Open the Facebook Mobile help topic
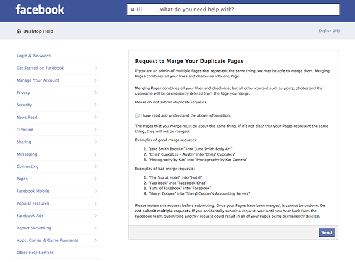355x262 pixels. click(x=33, y=191)
